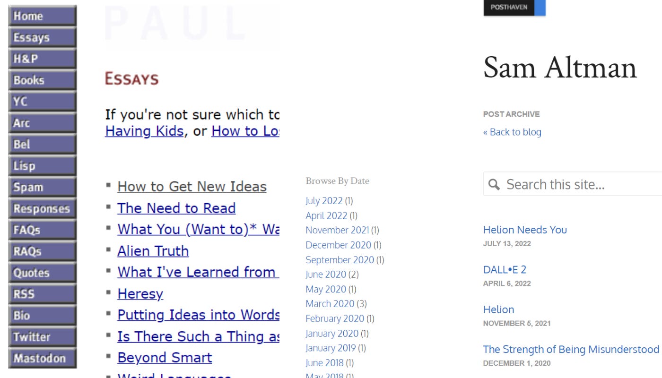Screen dimensions: 662x378
Task: Click the Sam Altman blog title
Action: (x=560, y=67)
